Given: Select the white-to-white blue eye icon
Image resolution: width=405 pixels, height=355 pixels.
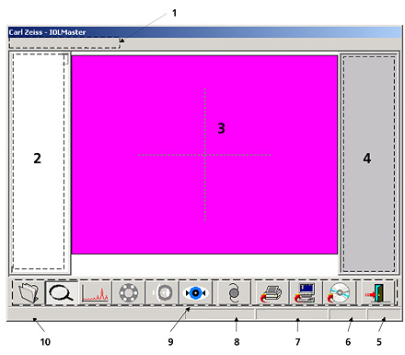Looking at the screenshot, I should pos(195,293).
